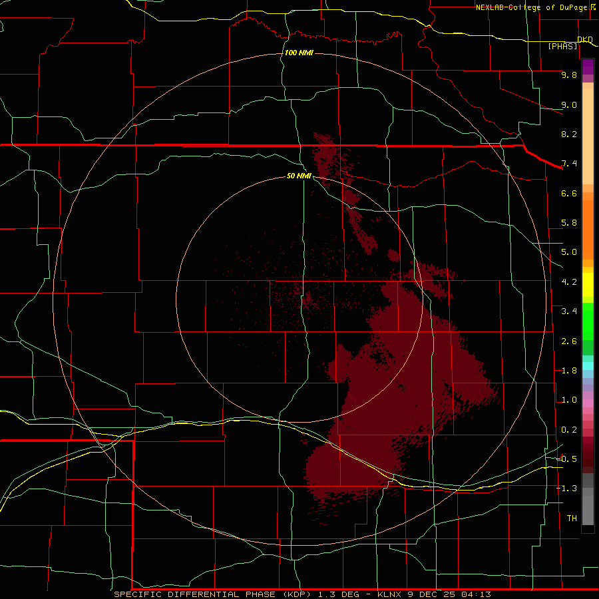
Task: Click the 1.8 scale value
Action: [569, 371]
